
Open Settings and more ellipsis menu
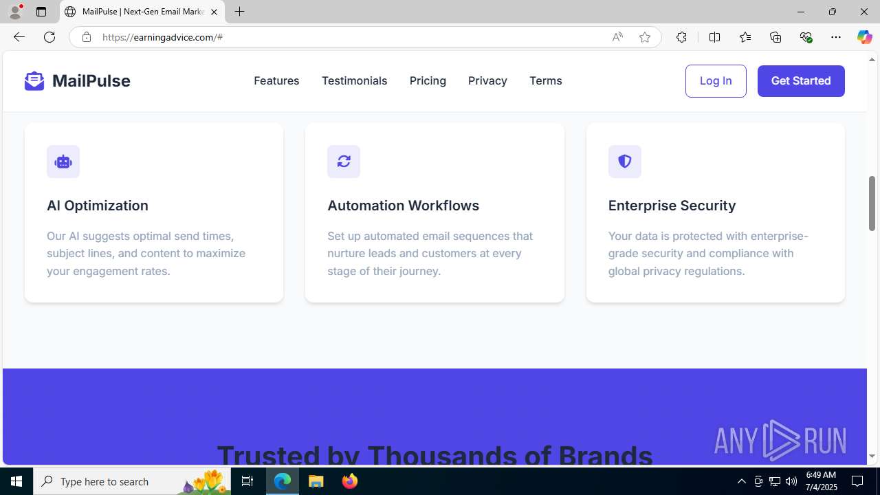pyautogui.click(x=836, y=37)
